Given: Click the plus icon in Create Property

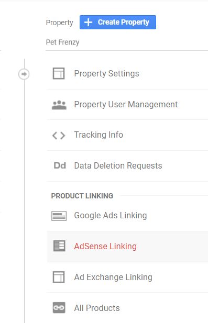Looking at the screenshot, I should [88, 22].
